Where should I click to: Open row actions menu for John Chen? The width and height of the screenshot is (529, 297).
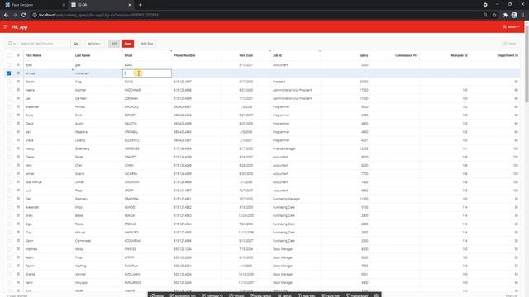point(18,165)
